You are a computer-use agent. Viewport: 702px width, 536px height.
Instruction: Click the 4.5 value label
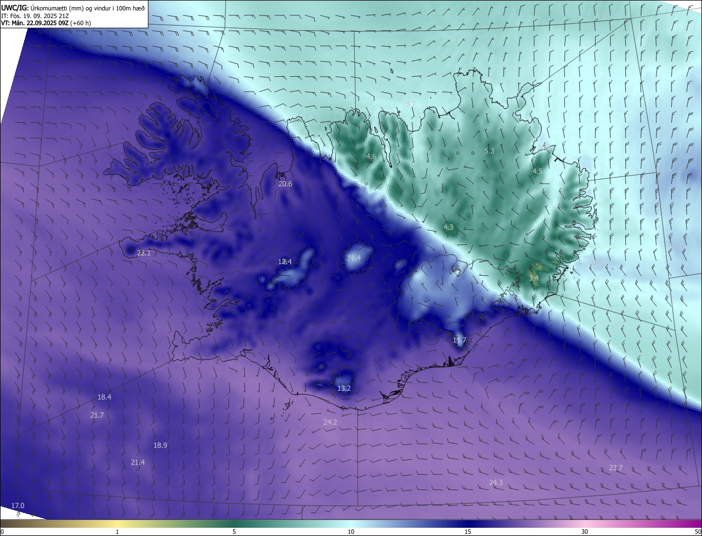[x=537, y=172]
